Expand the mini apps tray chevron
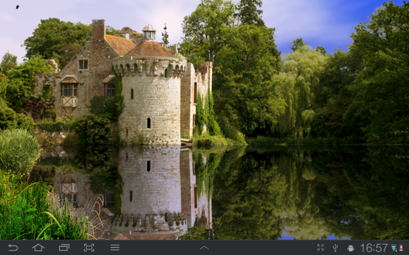The height and width of the screenshot is (255, 409). point(204,247)
